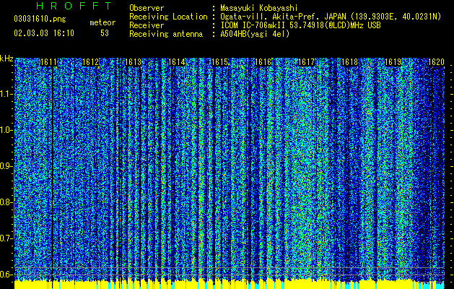Select the filename 03031610.png
The height and width of the screenshot is (289, 454).
click(x=40, y=20)
